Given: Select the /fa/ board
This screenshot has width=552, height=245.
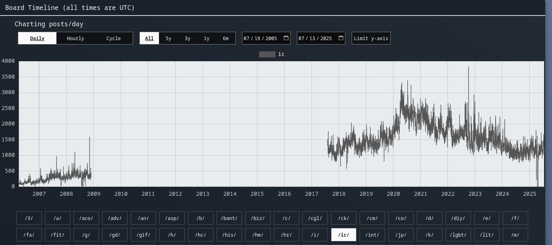Looking at the screenshot, I should click(29, 235).
